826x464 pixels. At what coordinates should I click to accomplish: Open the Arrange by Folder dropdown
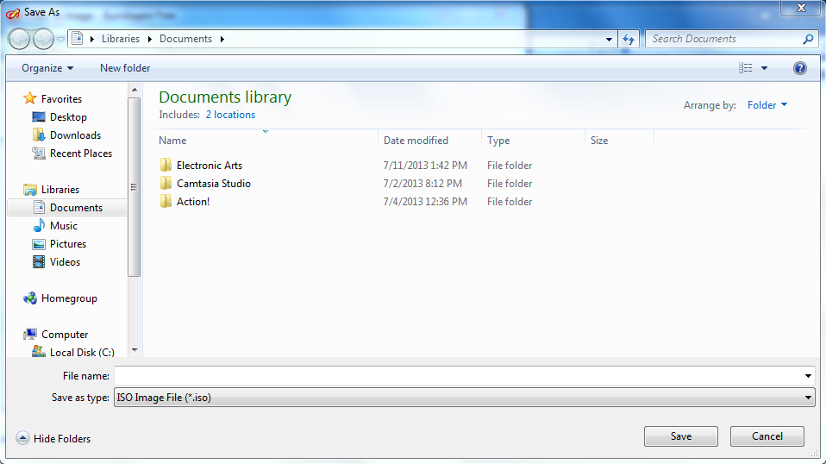[767, 105]
